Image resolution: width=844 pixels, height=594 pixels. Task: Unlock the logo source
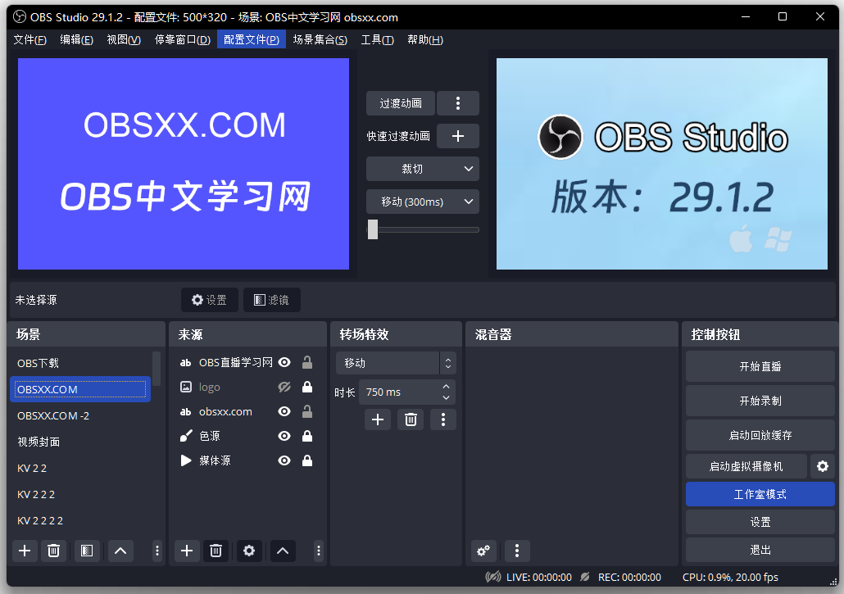307,387
